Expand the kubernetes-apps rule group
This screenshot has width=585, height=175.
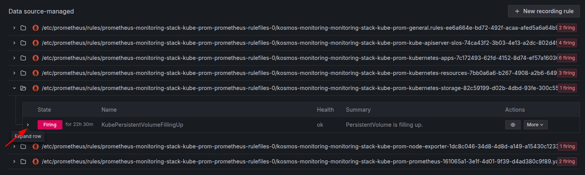coord(14,58)
